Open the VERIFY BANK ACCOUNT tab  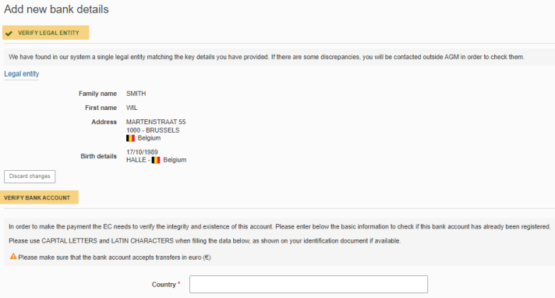[39, 197]
